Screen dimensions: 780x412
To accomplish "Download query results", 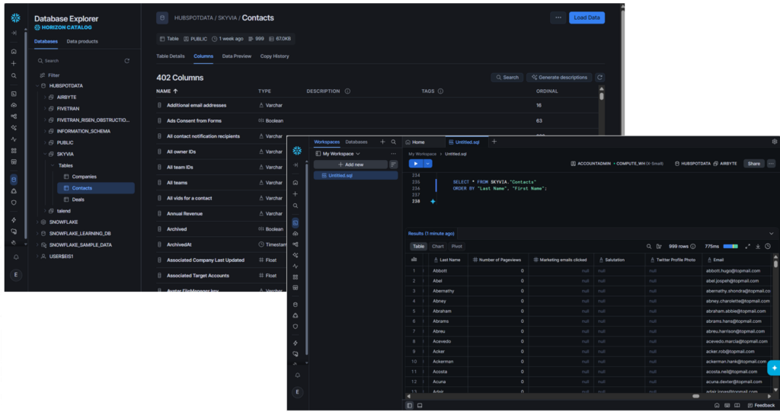I will click(x=758, y=246).
